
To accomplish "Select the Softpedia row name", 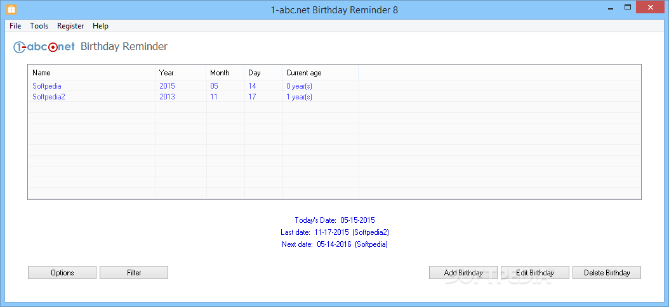I will [47, 86].
